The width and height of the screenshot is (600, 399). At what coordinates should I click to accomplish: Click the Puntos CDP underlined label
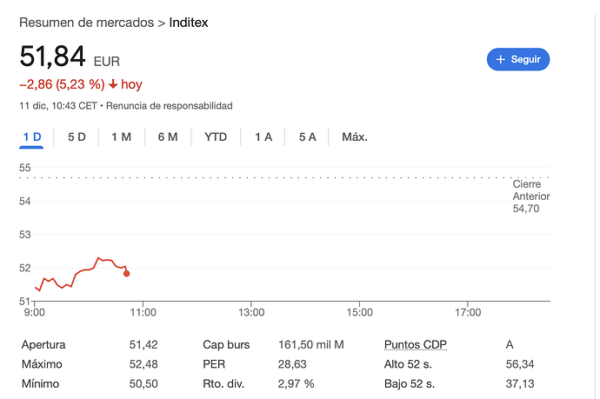(x=415, y=345)
